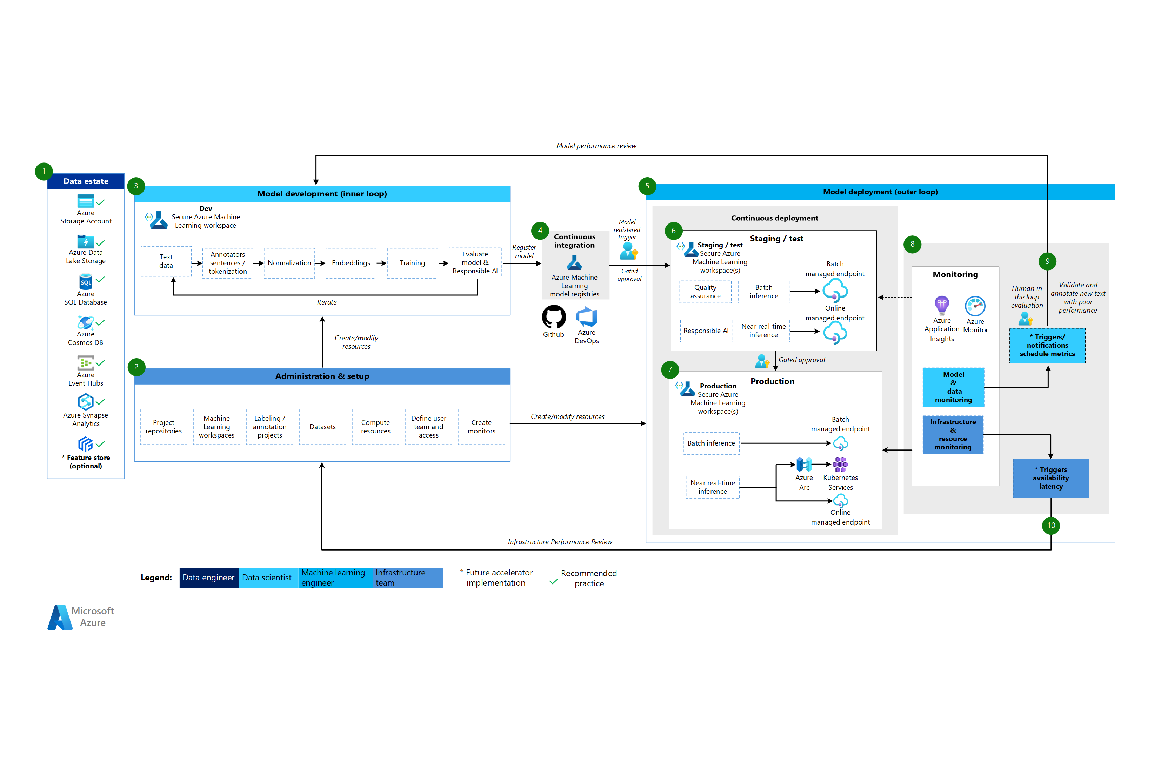
Task: Click the Triggers/notifications schedule metrics box
Action: 1047,346
